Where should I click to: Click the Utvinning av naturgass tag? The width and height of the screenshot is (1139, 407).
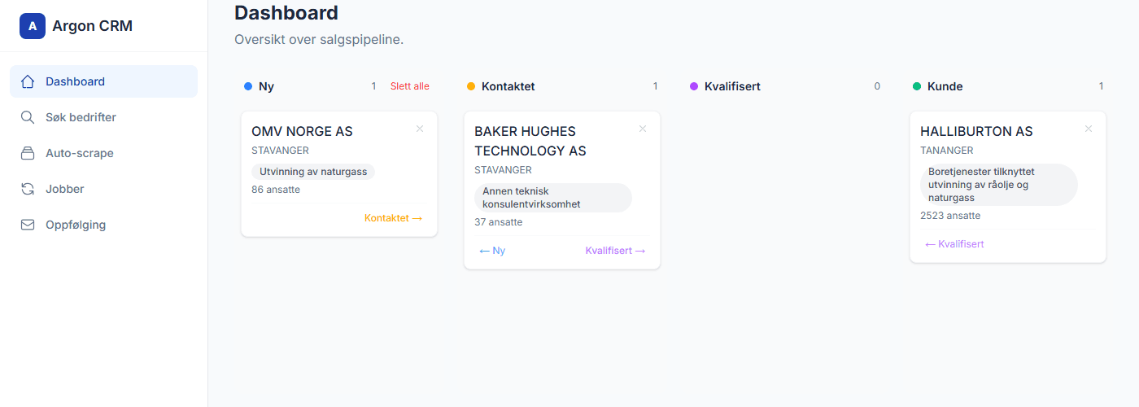click(x=313, y=172)
